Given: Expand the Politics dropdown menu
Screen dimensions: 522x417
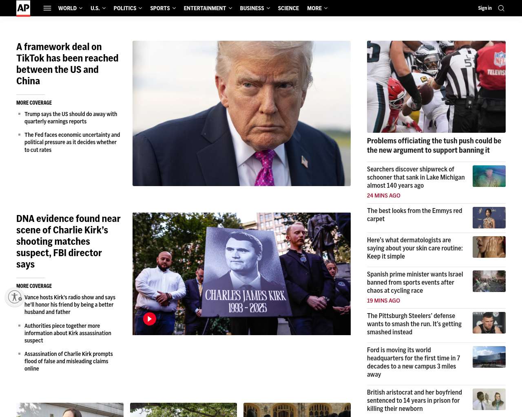Looking at the screenshot, I should 128,8.
